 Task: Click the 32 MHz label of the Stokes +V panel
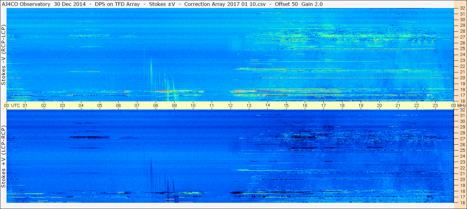pos(462,110)
